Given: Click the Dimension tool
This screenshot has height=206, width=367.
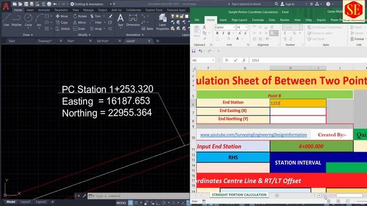Looking at the screenshot, I should pos(132,20).
